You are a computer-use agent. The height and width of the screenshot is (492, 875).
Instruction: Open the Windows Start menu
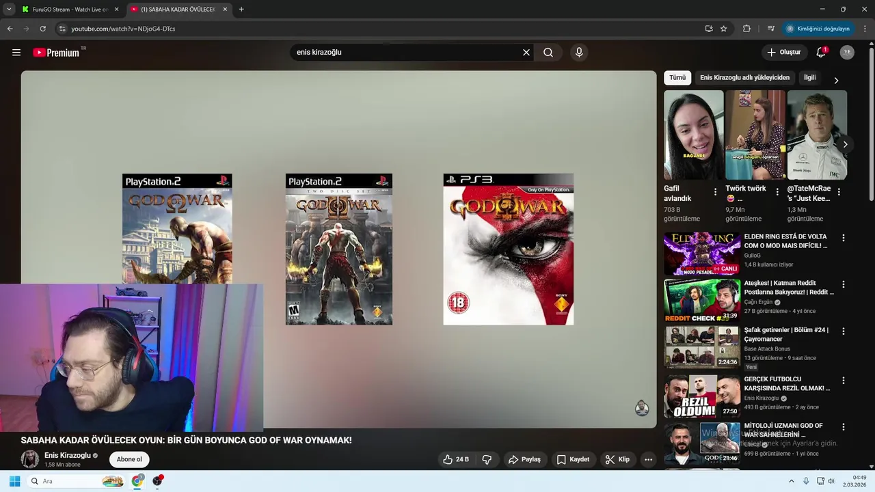(x=14, y=481)
